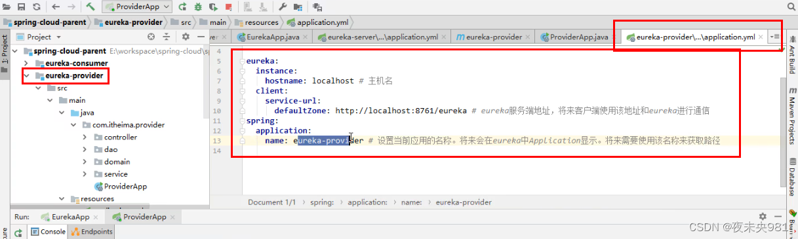This screenshot has height=239, width=798.
Task: Click the main breadcrumb
Action: 213,22
